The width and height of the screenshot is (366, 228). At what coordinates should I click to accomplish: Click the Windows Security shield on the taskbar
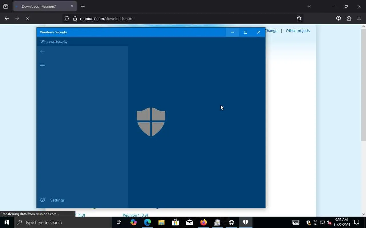pos(245,222)
